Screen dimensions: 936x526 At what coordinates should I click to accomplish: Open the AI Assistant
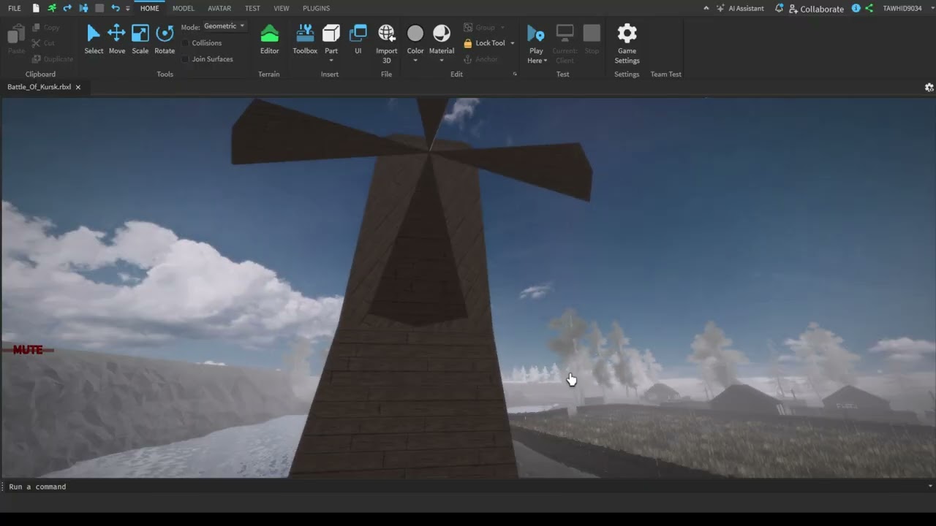point(740,8)
